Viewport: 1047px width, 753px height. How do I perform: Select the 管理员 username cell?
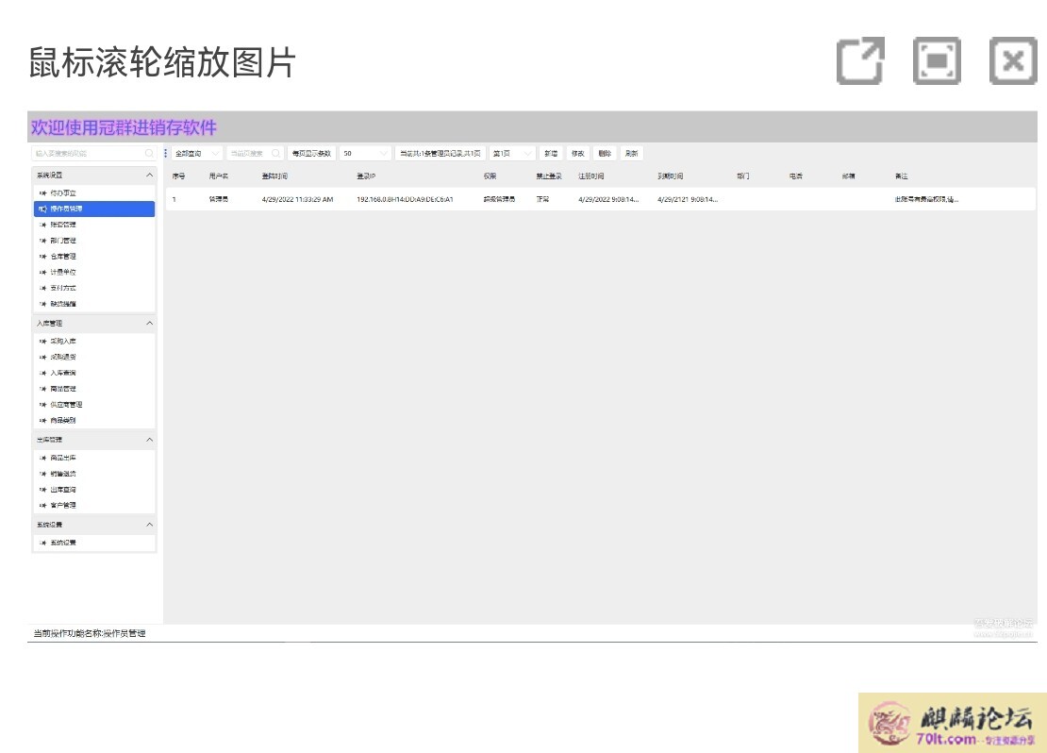(x=218, y=199)
